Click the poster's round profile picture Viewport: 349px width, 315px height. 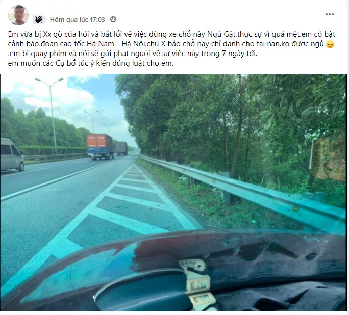point(18,15)
